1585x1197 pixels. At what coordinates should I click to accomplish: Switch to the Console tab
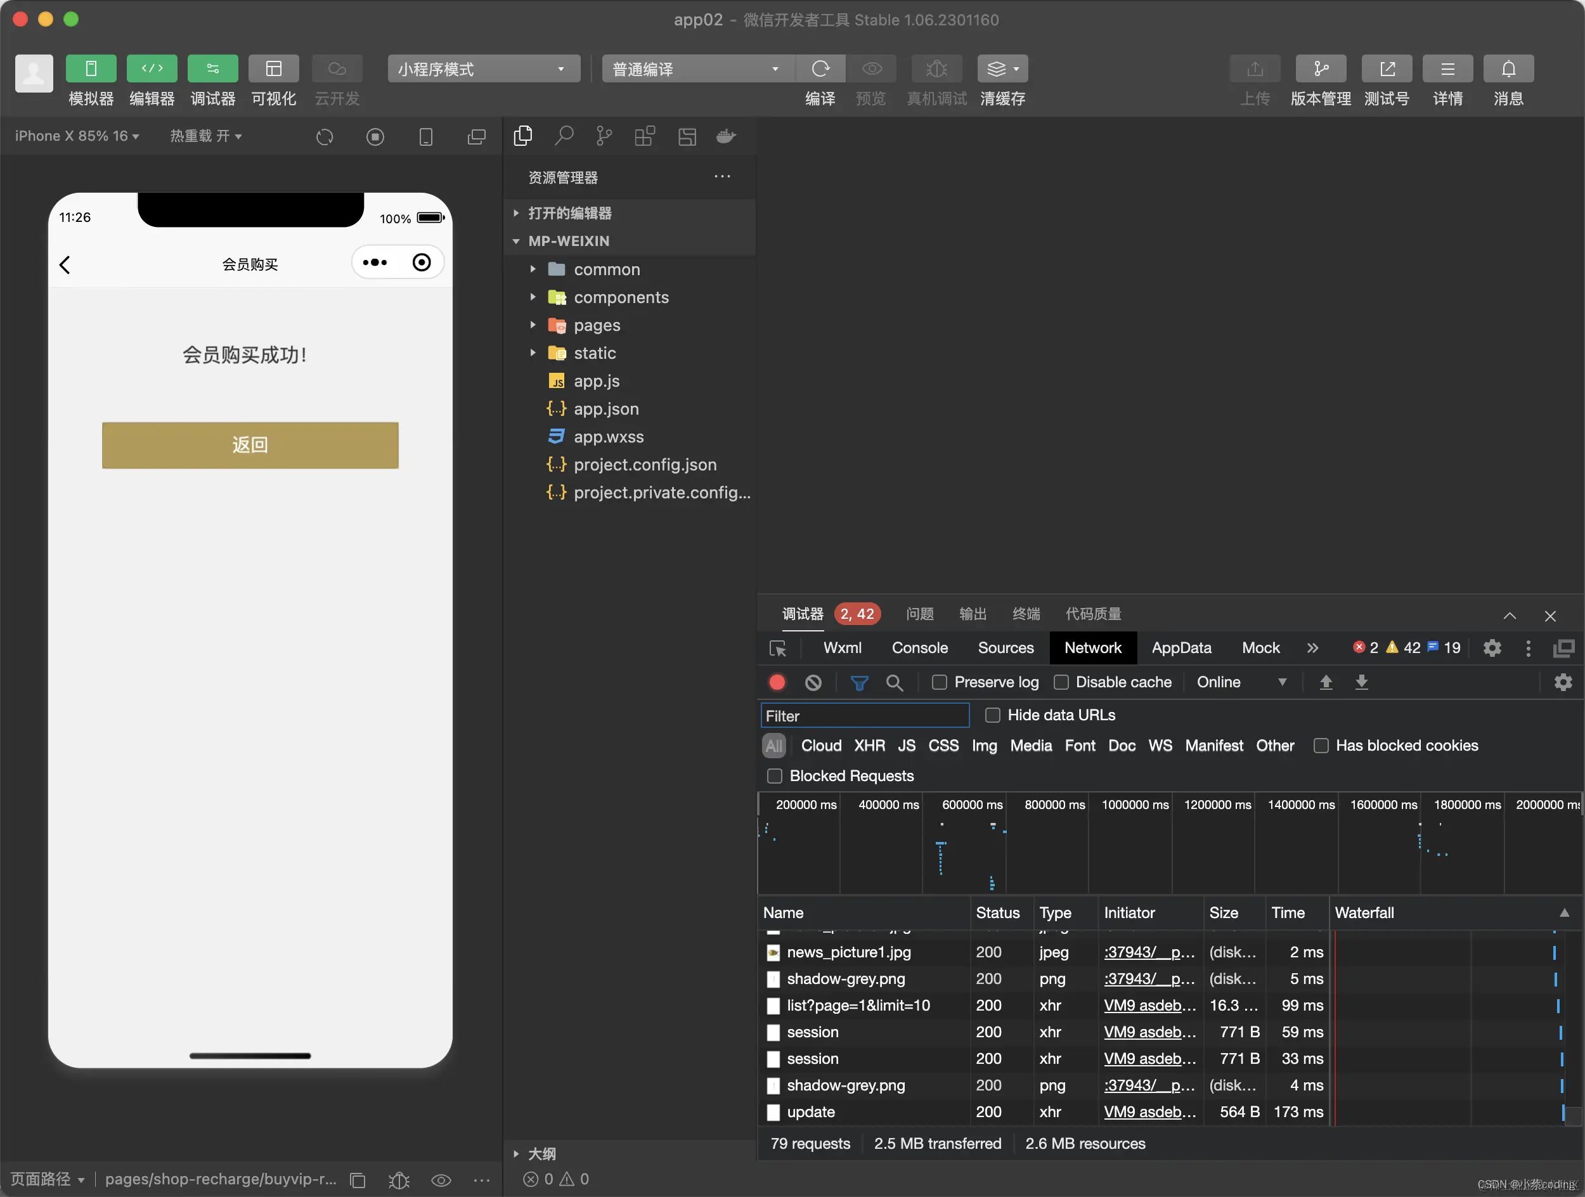coord(919,647)
